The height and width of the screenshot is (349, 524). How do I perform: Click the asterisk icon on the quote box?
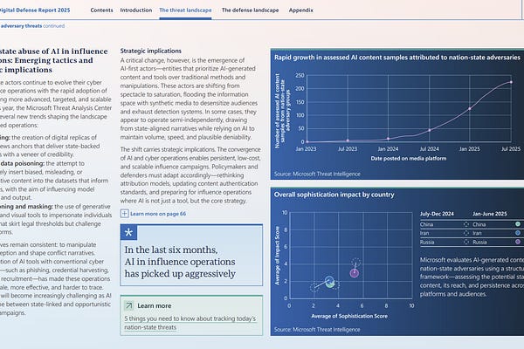(x=128, y=232)
